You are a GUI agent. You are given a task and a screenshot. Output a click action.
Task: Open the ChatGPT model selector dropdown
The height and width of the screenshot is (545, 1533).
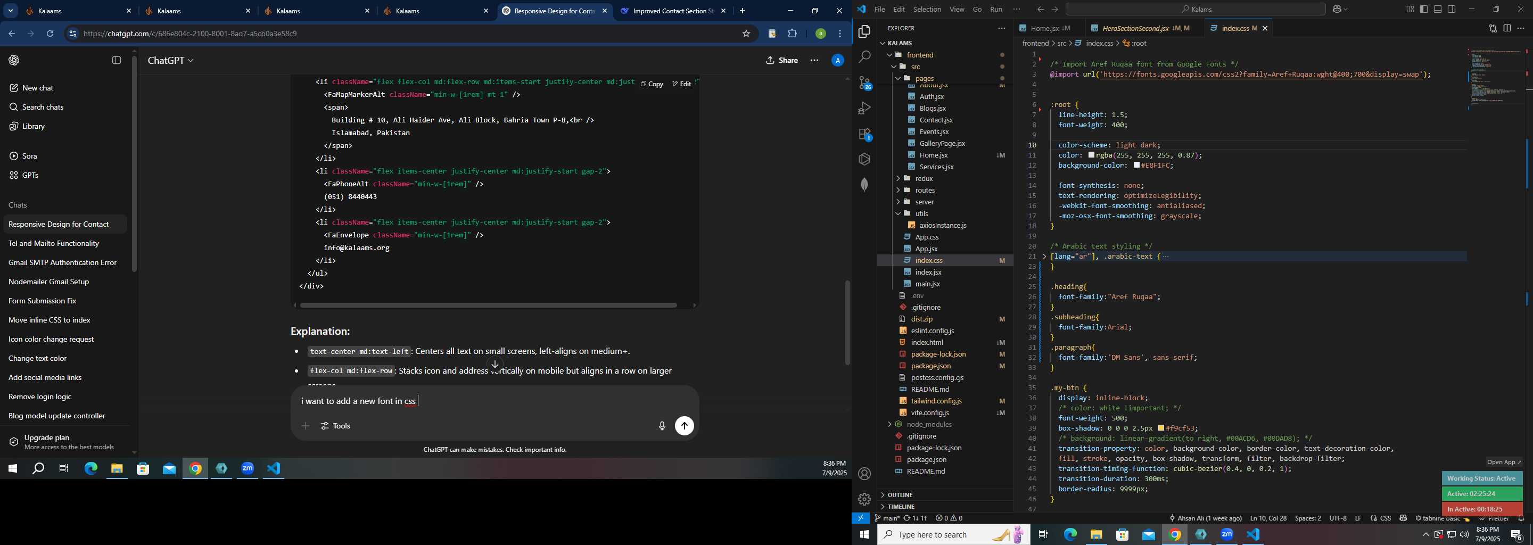pyautogui.click(x=171, y=60)
